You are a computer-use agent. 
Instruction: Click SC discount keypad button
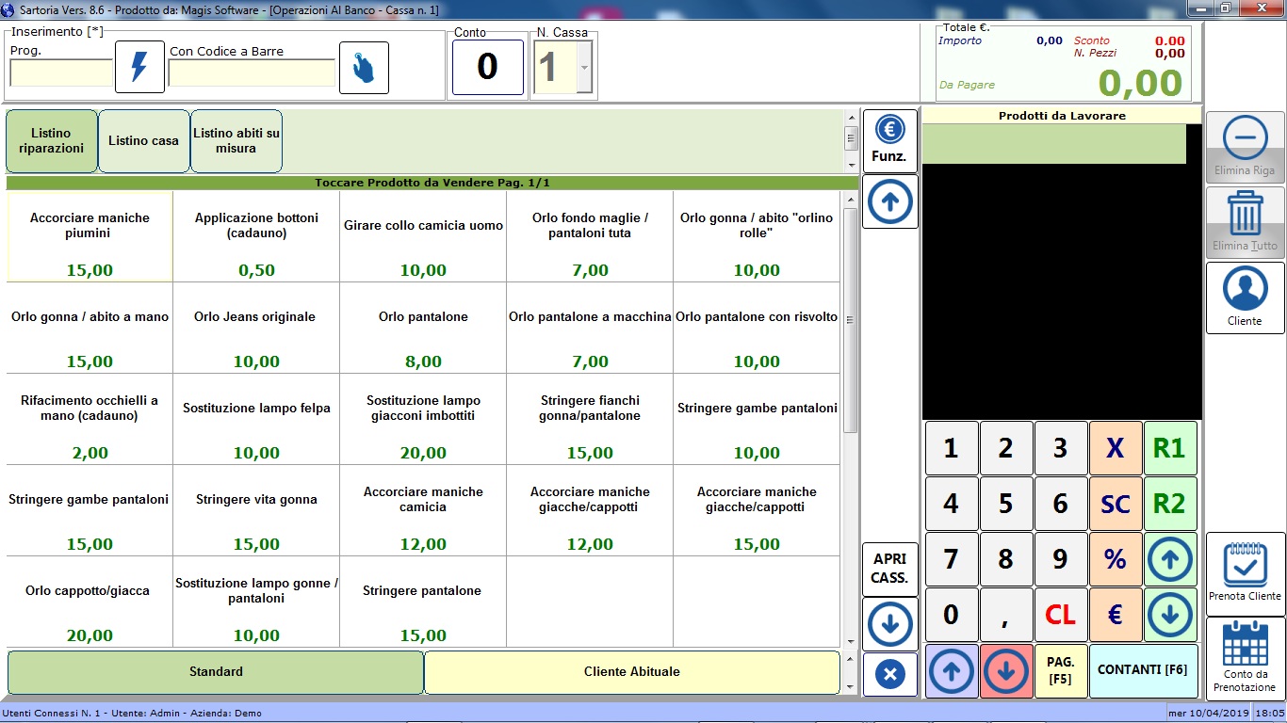[1116, 504]
